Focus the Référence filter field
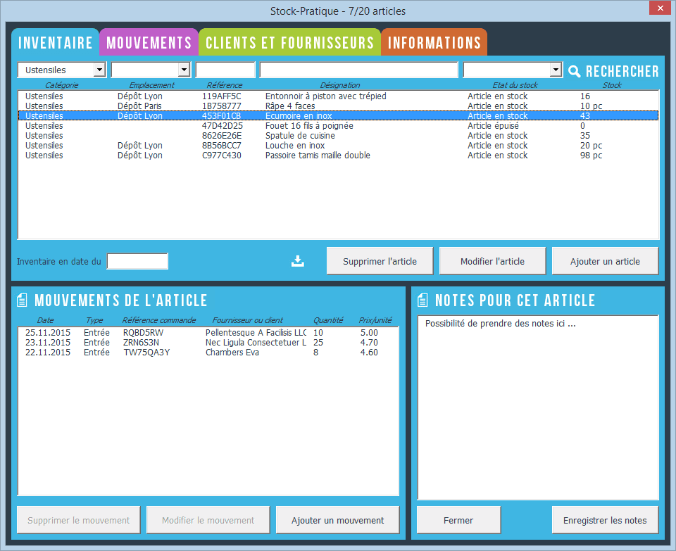This screenshot has height=551, width=676. coord(225,70)
